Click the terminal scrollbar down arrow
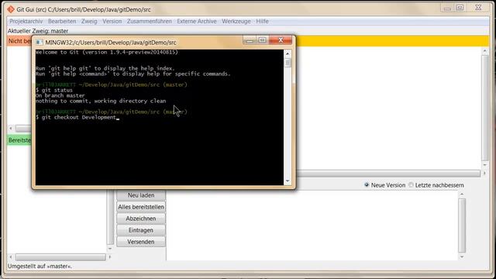This screenshot has width=496, height=279. (288, 181)
